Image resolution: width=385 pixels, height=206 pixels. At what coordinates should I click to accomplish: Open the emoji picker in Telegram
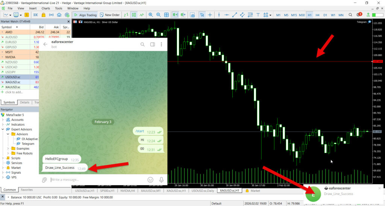[150, 180]
